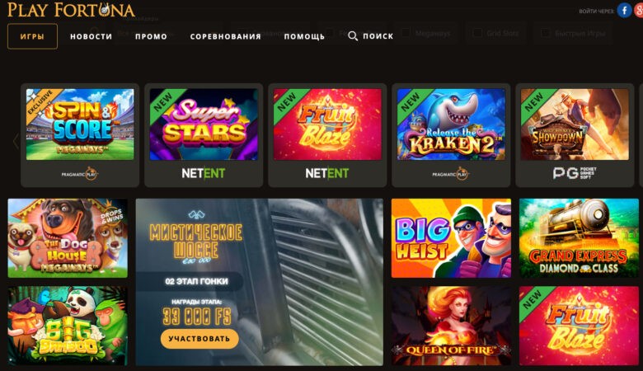Tick the faint Grid Slots filter checkbox
643x371 pixels.
click(477, 33)
